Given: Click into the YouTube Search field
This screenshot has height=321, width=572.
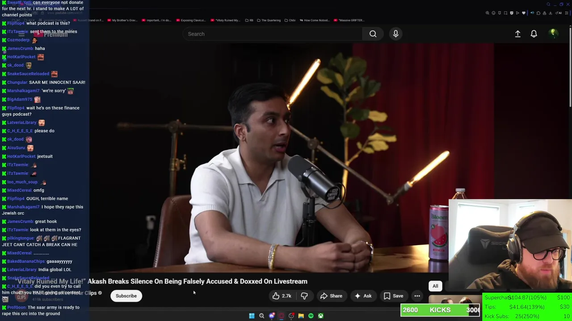Looking at the screenshot, I should [273, 34].
